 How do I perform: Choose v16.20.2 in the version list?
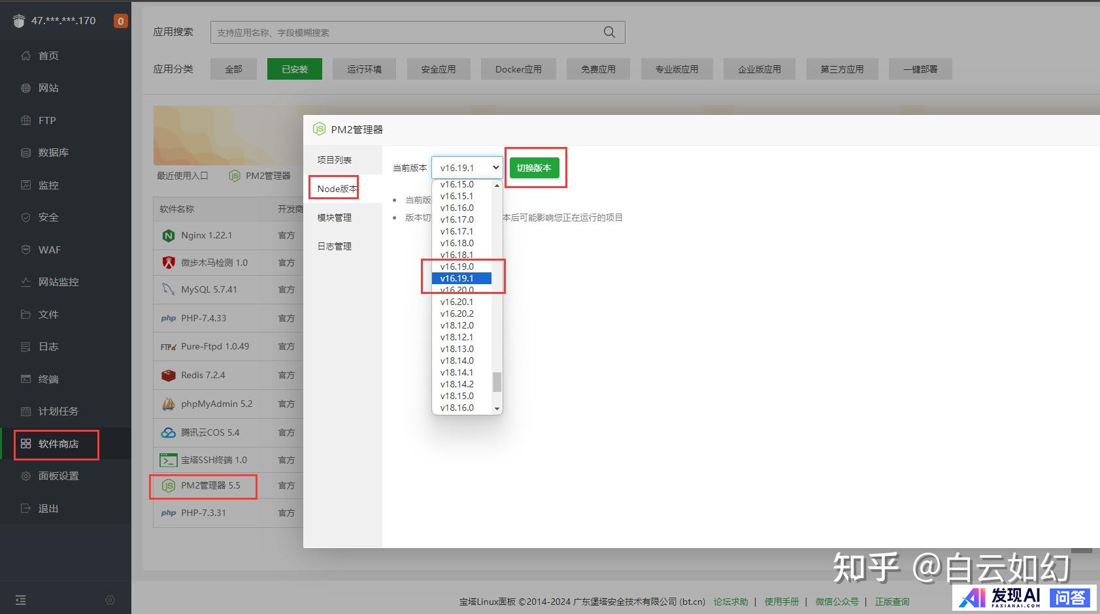pyautogui.click(x=457, y=314)
